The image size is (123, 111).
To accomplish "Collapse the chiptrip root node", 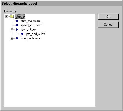I will click(7, 16).
